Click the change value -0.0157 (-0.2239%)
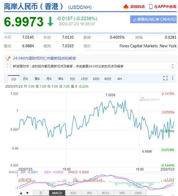This screenshot has width=178, height=196. click(77, 18)
